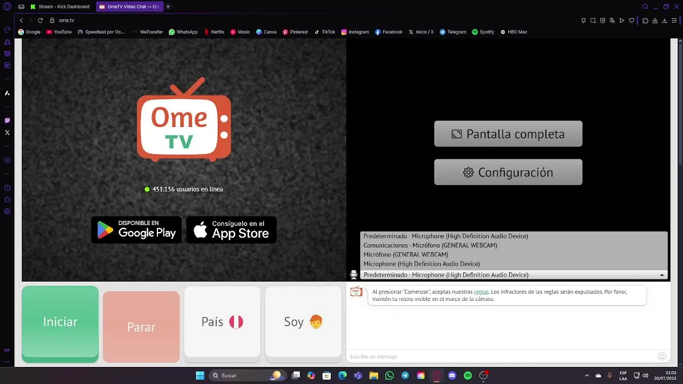Image resolution: width=683 pixels, height=384 pixels.
Task: Open the País country selector
Action: coord(223,322)
